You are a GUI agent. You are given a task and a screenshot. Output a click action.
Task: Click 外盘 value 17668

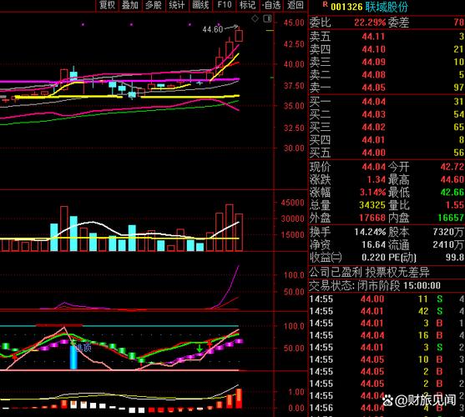tap(372, 218)
